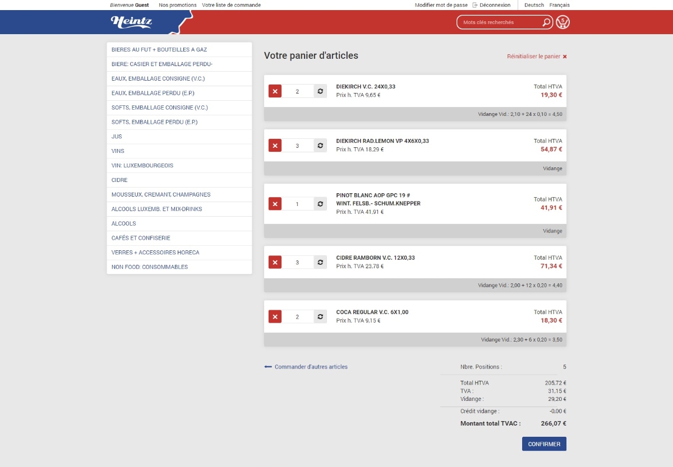The width and height of the screenshot is (673, 467).
Task: Follow Commander d'autres articles link
Action: tap(311, 367)
